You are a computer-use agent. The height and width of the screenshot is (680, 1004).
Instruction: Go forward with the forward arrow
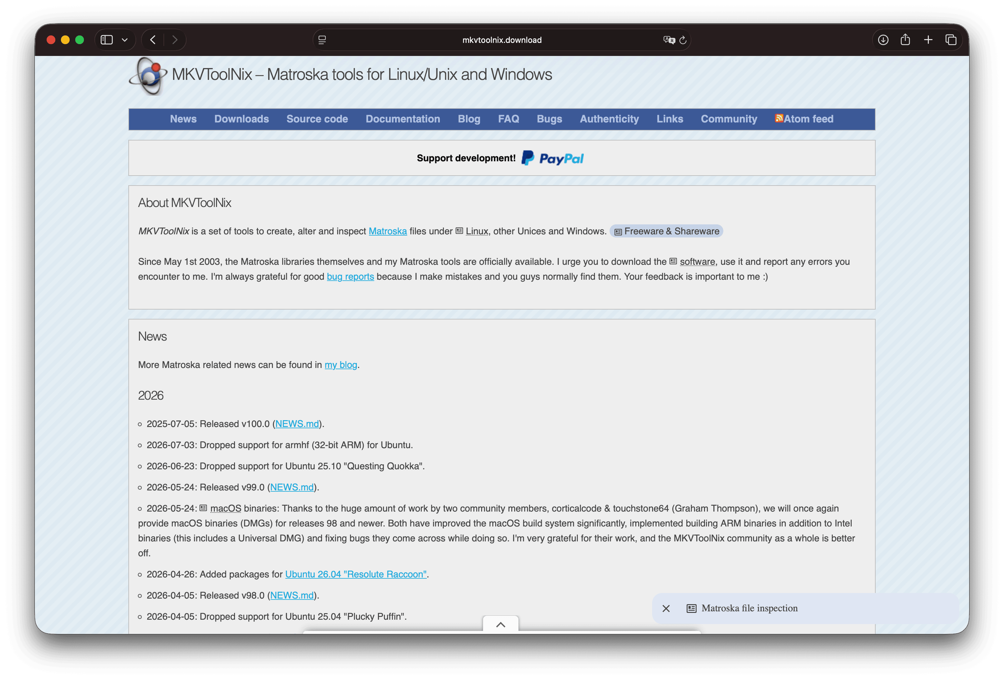tap(175, 40)
